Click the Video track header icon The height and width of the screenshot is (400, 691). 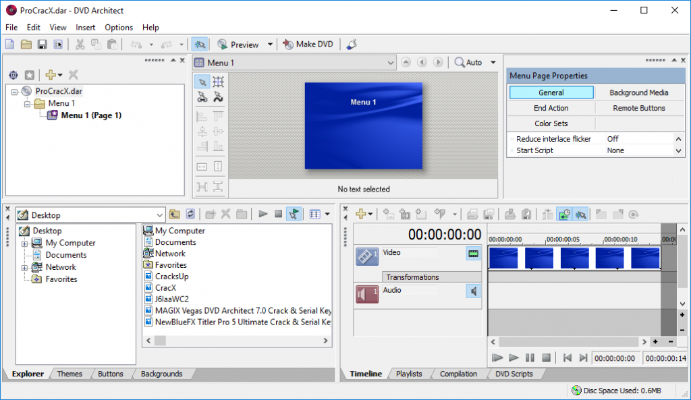367,256
